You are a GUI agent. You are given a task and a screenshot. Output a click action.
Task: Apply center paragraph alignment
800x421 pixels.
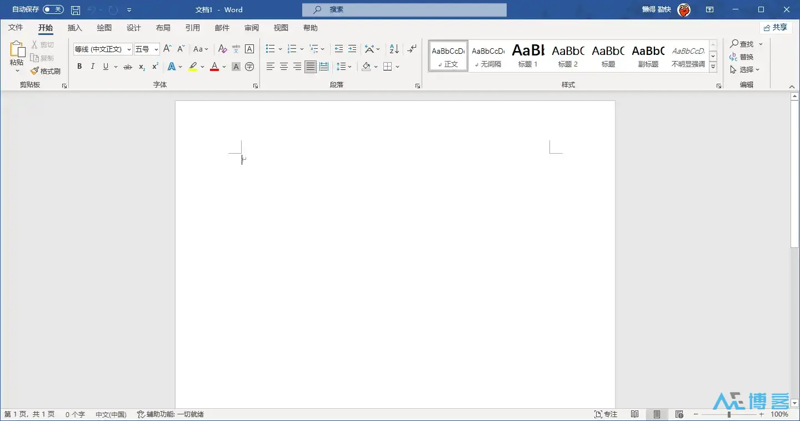click(x=283, y=66)
